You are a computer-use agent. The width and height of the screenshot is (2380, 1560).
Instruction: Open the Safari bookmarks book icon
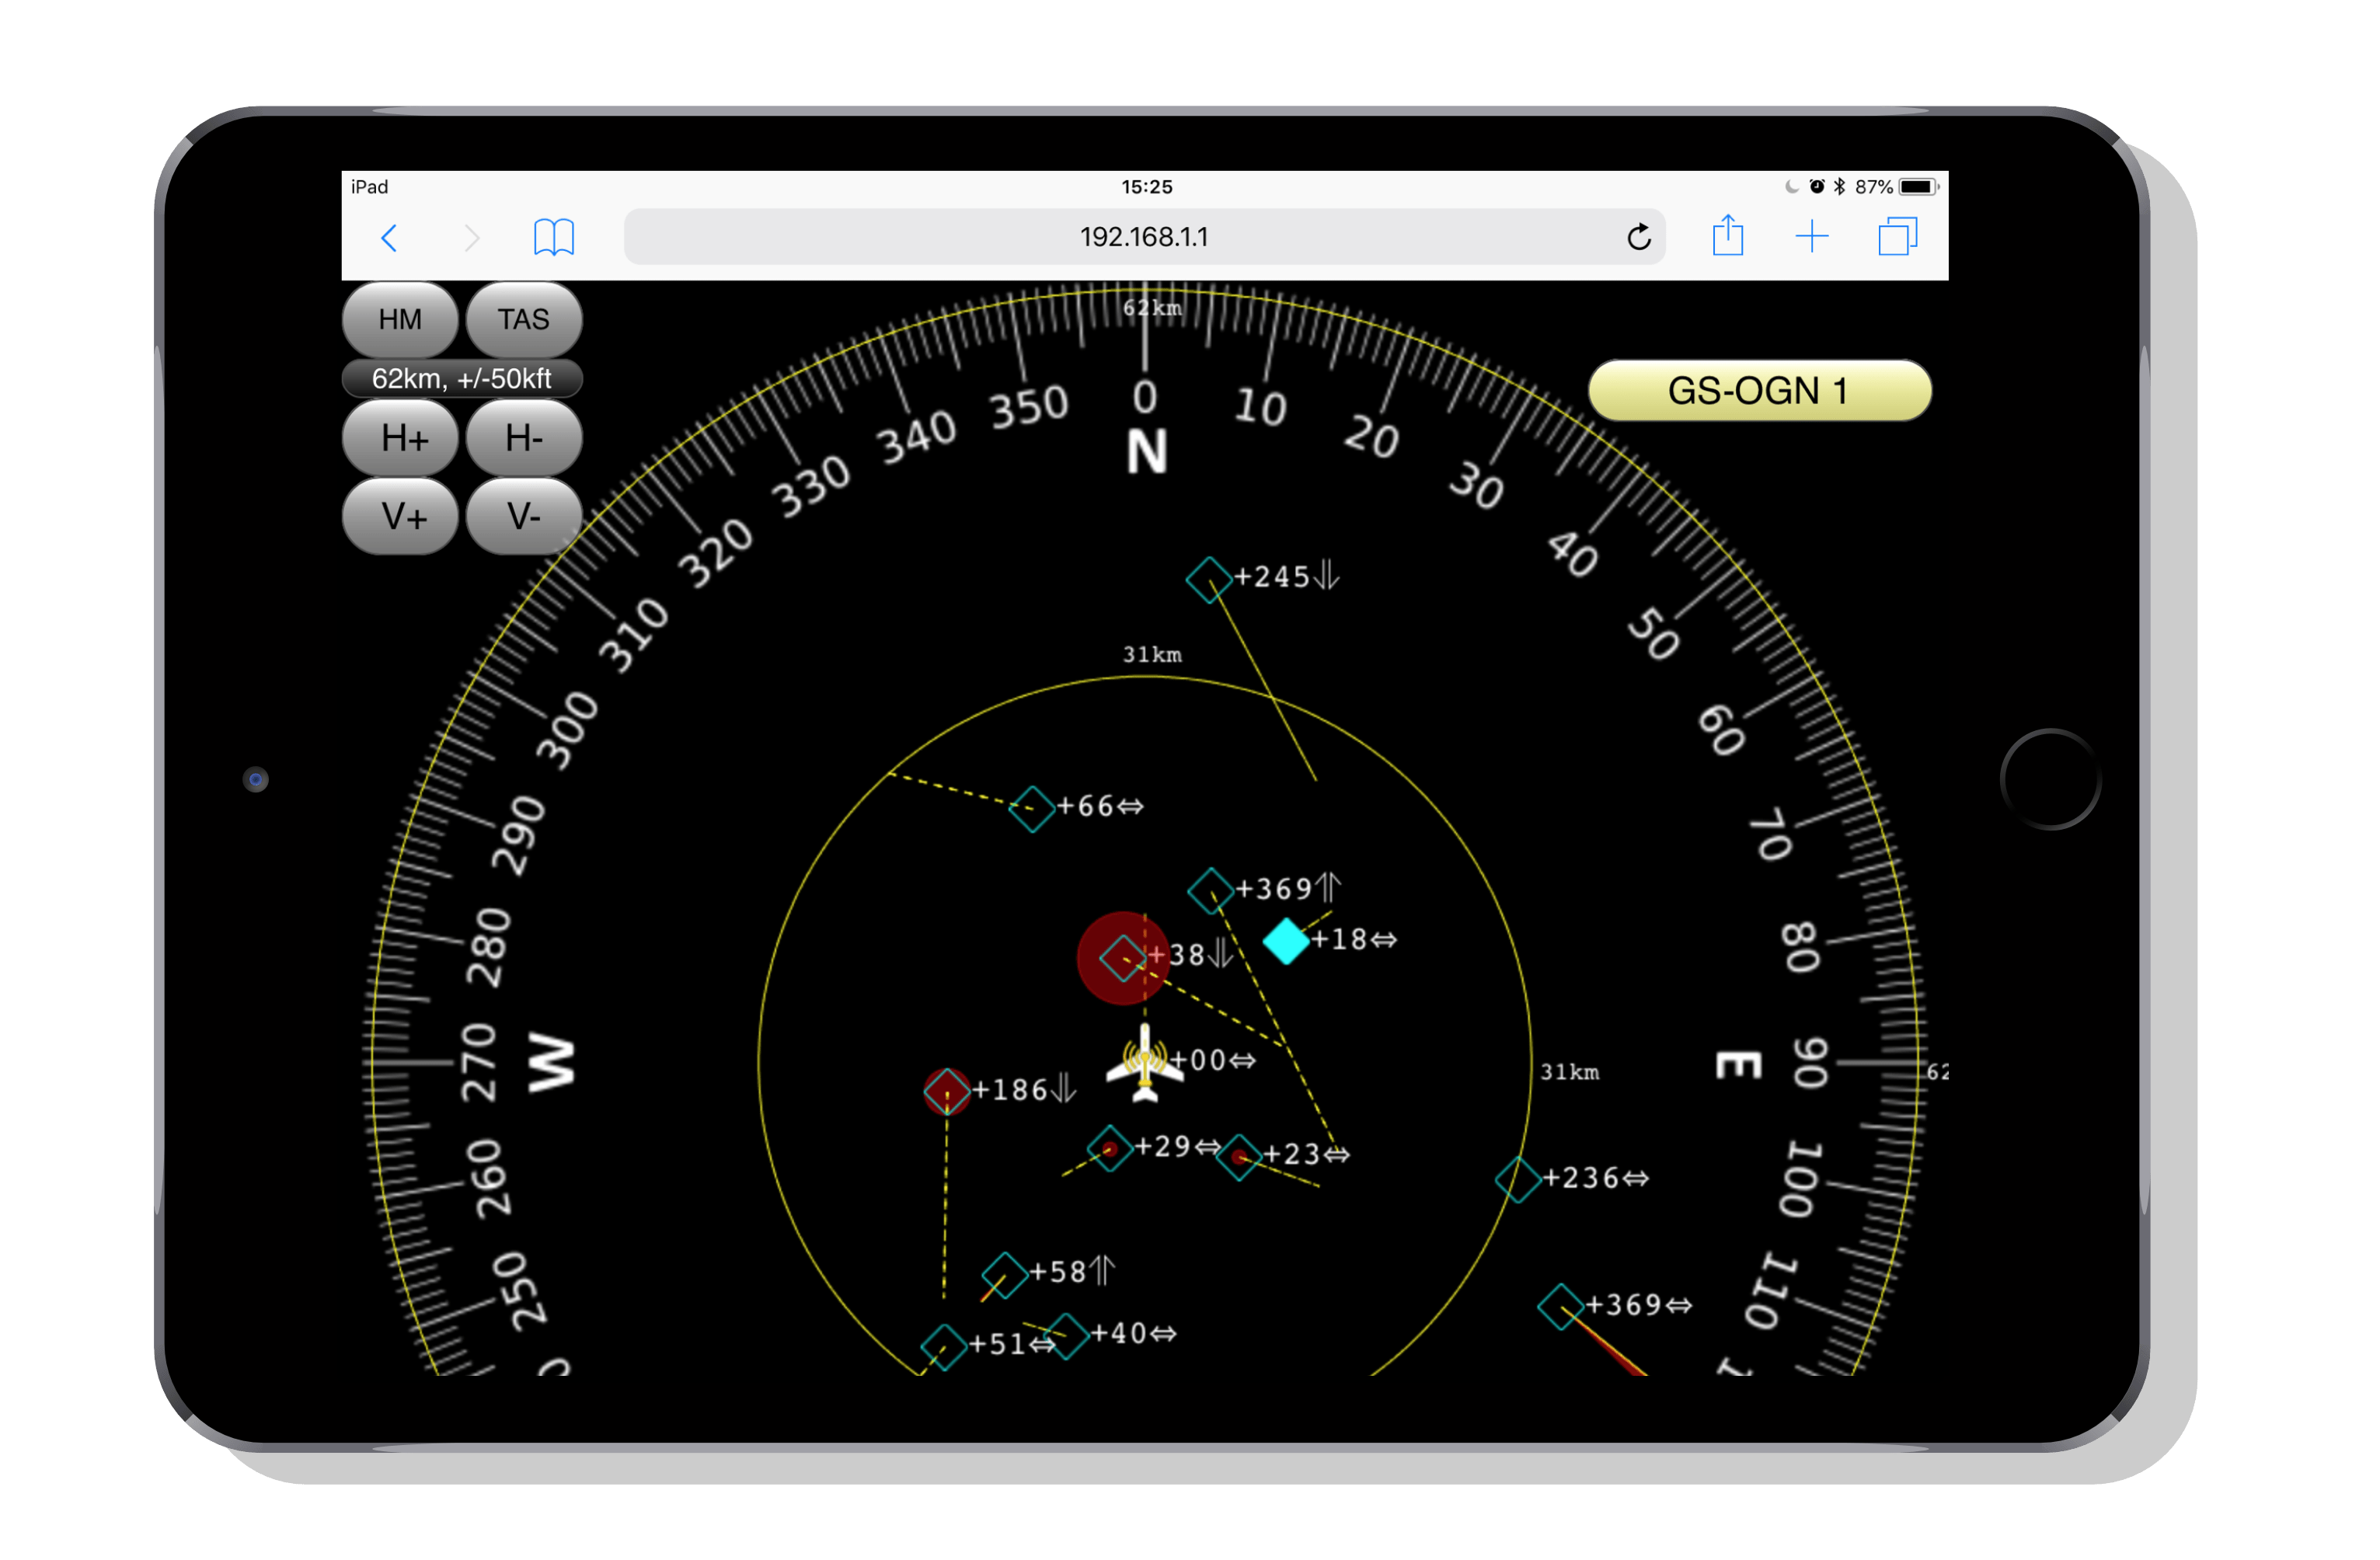553,238
